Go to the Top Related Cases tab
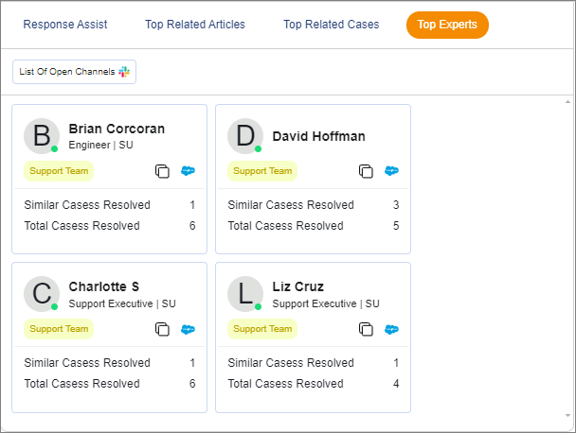576x433 pixels. (x=331, y=25)
